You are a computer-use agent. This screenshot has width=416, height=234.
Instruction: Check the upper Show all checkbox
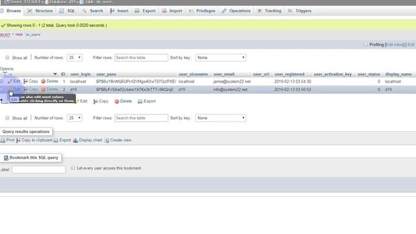coord(7,58)
